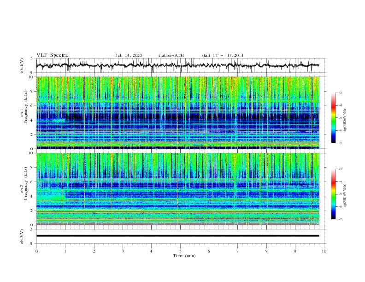The image size is (365, 282).
Task: Click the time axis tick label "8"
Action: click(266, 251)
